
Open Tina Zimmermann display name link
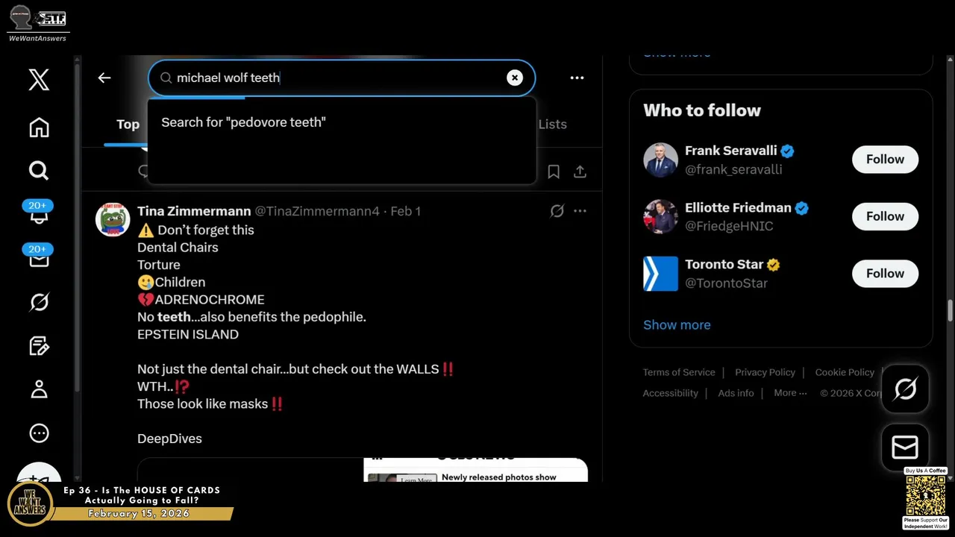pos(194,211)
